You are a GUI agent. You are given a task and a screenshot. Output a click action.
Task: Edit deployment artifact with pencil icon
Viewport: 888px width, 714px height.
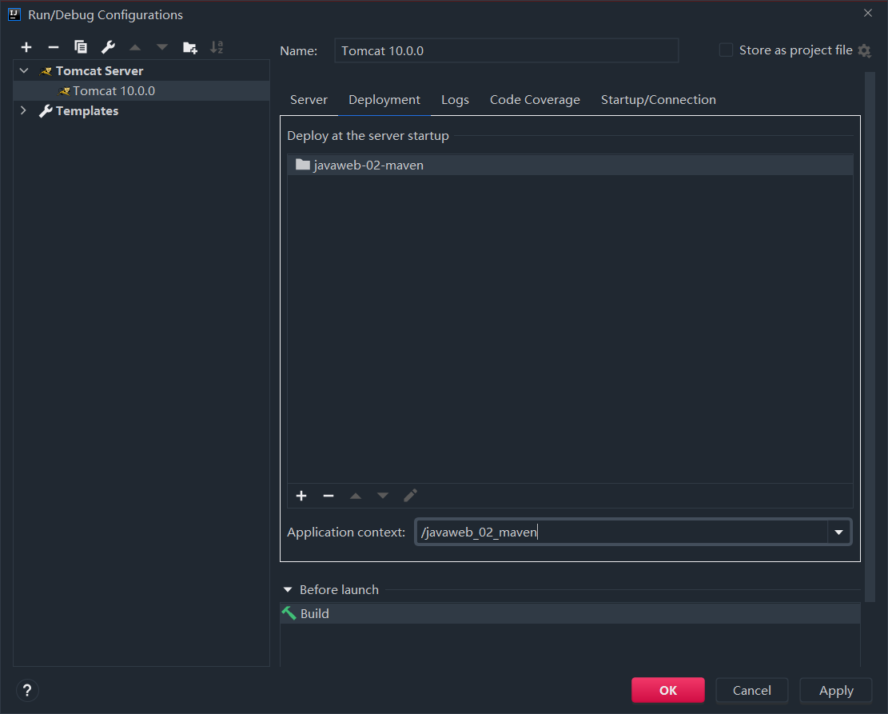[410, 496]
